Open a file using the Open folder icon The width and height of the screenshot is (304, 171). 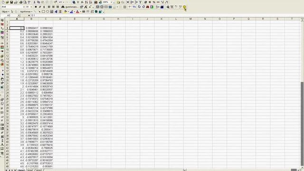(x=7, y=2)
